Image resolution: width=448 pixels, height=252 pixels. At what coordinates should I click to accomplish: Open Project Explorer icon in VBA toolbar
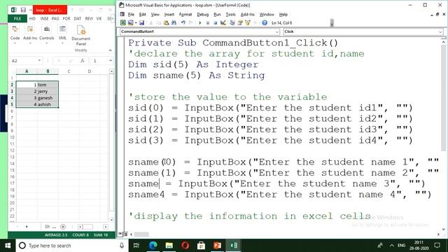232,23
